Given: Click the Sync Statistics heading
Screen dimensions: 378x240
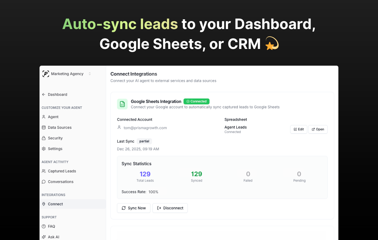Looking at the screenshot, I should (136, 164).
